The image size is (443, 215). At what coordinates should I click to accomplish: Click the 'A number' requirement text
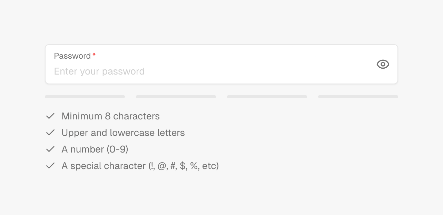click(x=83, y=149)
